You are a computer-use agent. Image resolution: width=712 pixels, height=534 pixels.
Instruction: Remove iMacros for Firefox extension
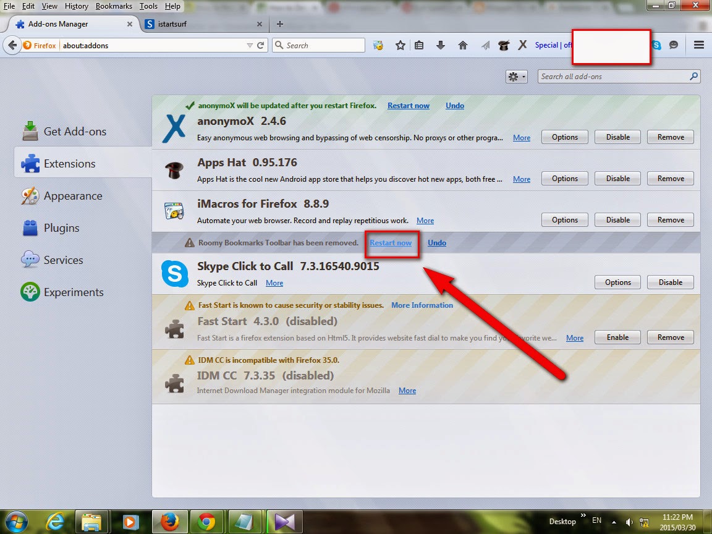tap(671, 220)
